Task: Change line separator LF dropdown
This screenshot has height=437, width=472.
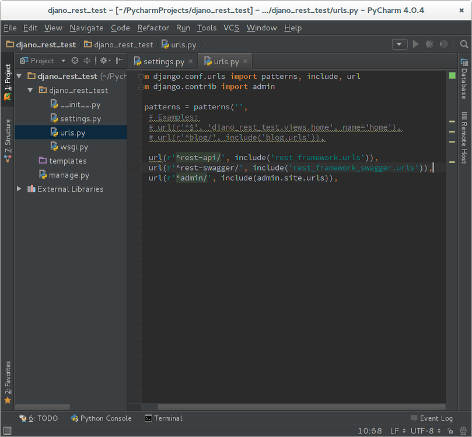Action: click(x=398, y=431)
